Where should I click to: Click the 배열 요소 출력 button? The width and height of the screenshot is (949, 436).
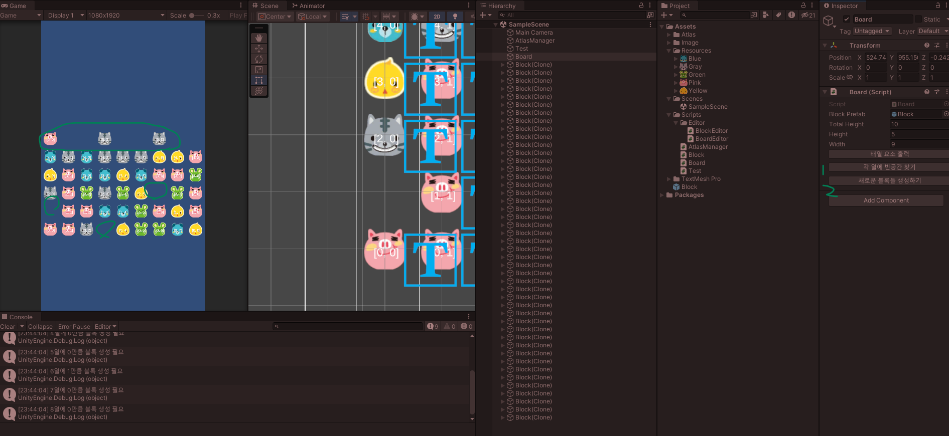click(889, 154)
